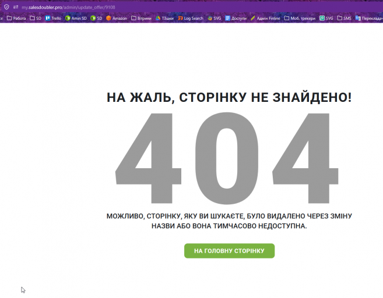Open the ТЗшки Google Drive bookmark
The width and height of the screenshot is (383, 298).
coord(164,18)
